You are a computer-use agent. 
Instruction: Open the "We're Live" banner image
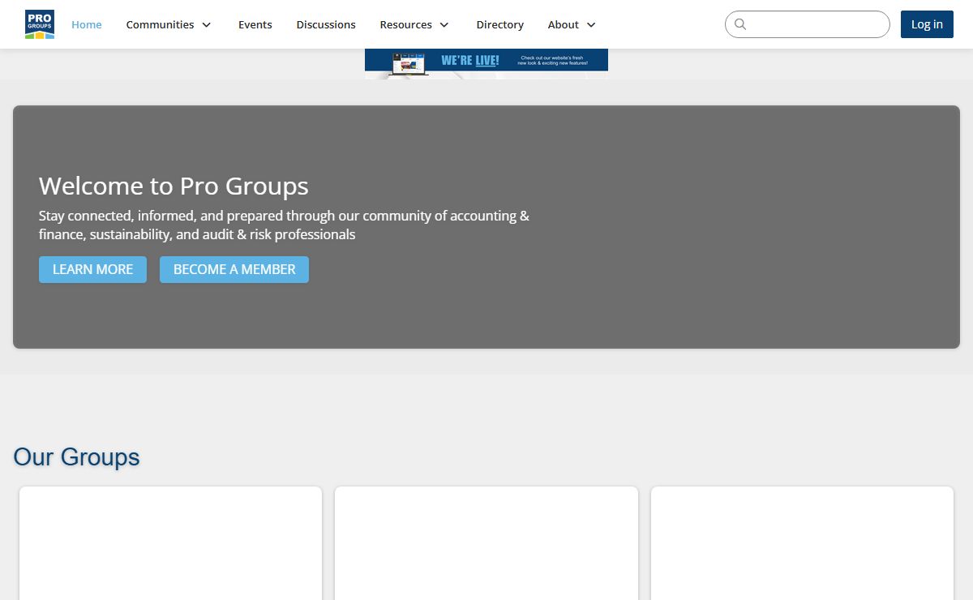(486, 63)
